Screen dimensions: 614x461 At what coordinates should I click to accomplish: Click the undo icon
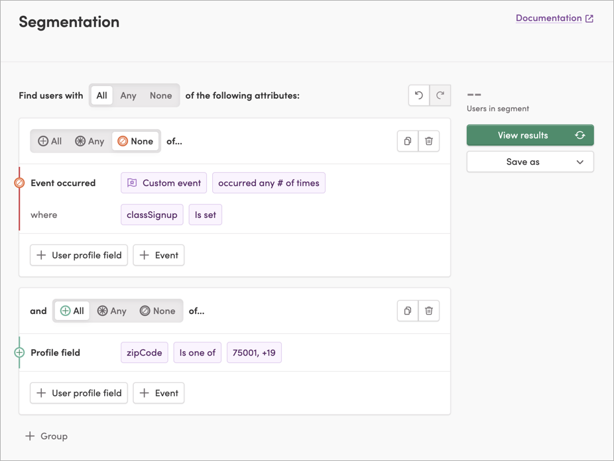(x=418, y=95)
